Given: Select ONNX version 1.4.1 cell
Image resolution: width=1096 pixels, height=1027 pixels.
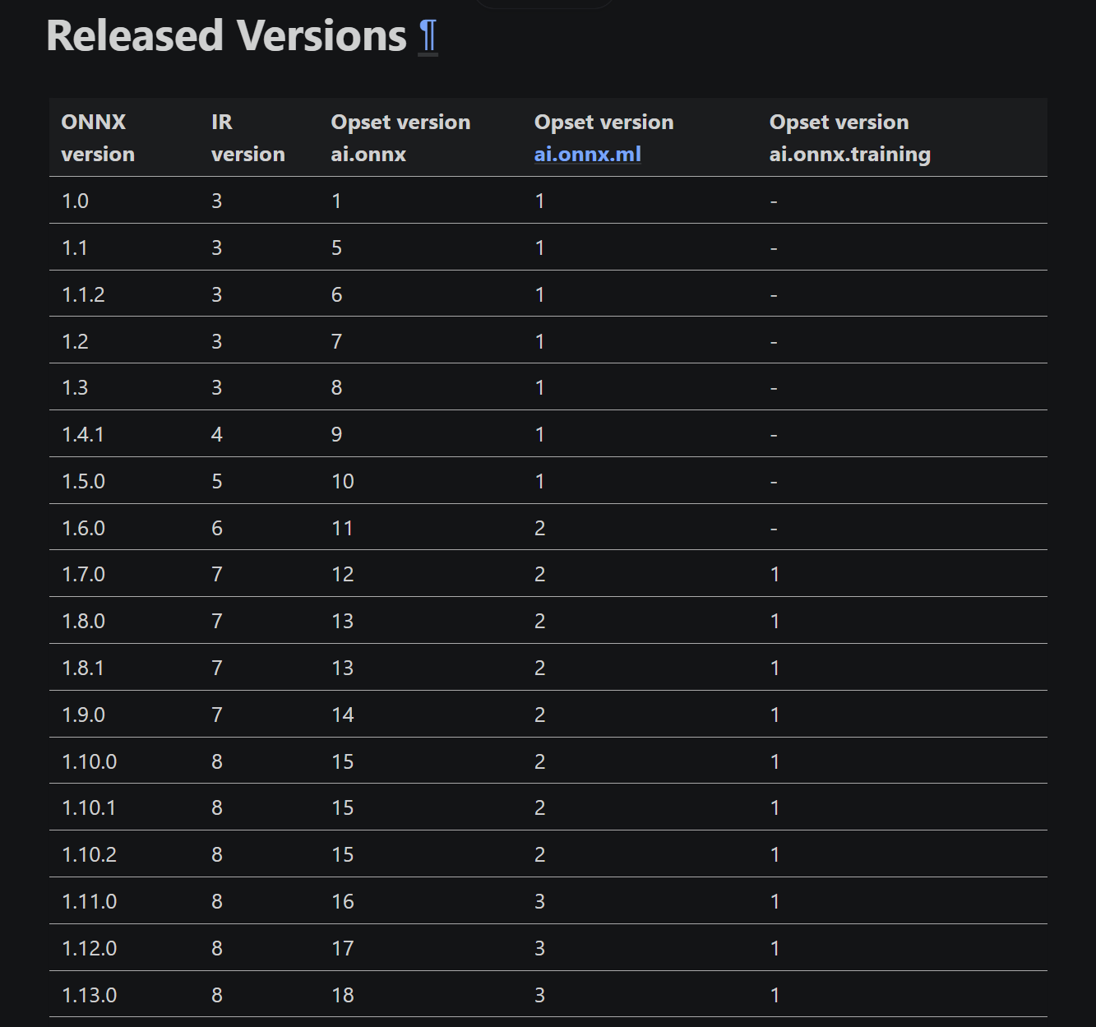Looking at the screenshot, I should 83,434.
